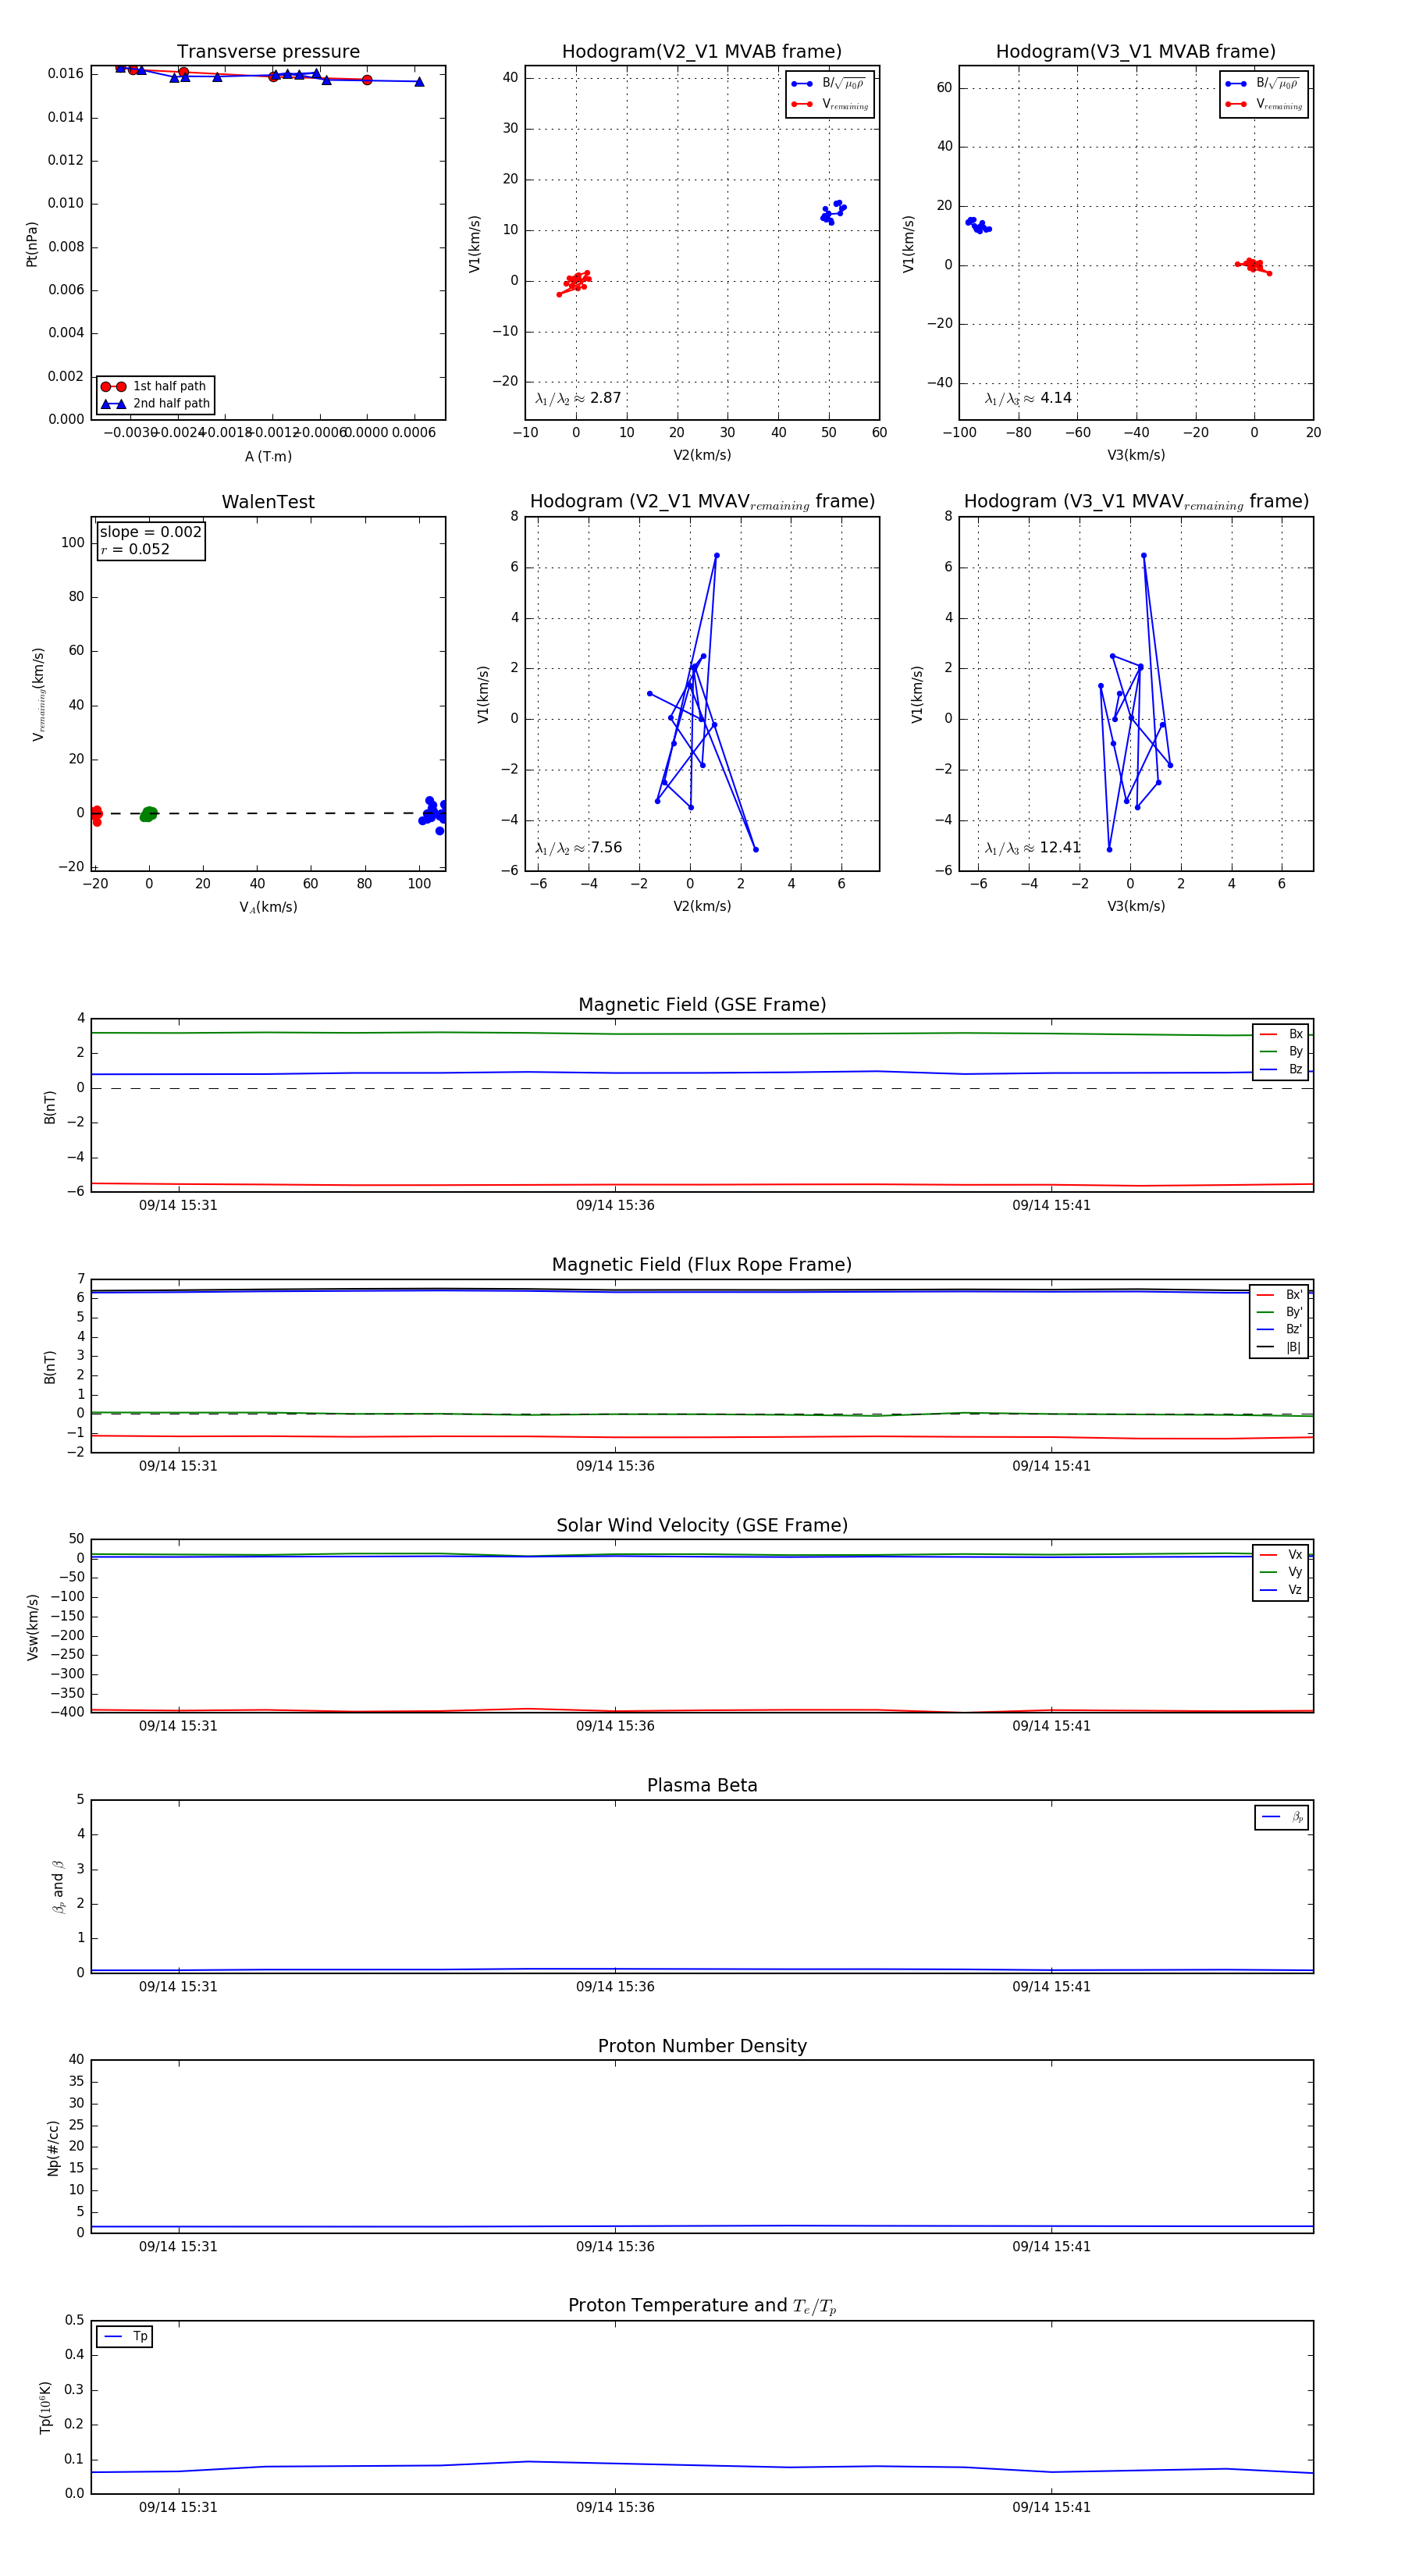
Task: Click the "Bx'" legend entry in flux rope panel
Action: 1279,1295
